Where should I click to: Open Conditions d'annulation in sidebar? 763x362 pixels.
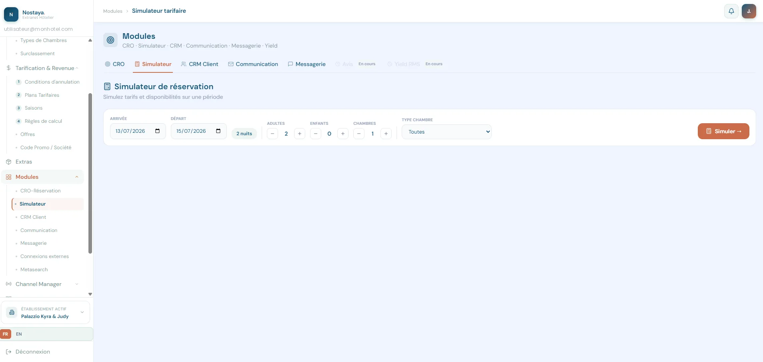point(52,82)
